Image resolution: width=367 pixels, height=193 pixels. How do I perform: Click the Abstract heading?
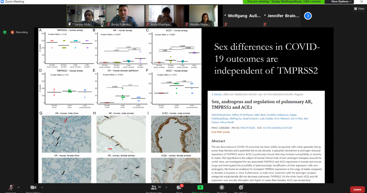click(x=218, y=141)
